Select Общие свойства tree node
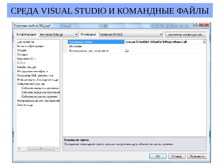Screen dimensions: 224x168 pyautogui.click(x=26, y=42)
